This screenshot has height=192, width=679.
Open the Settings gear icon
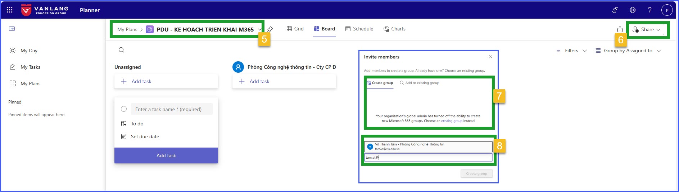tap(633, 10)
